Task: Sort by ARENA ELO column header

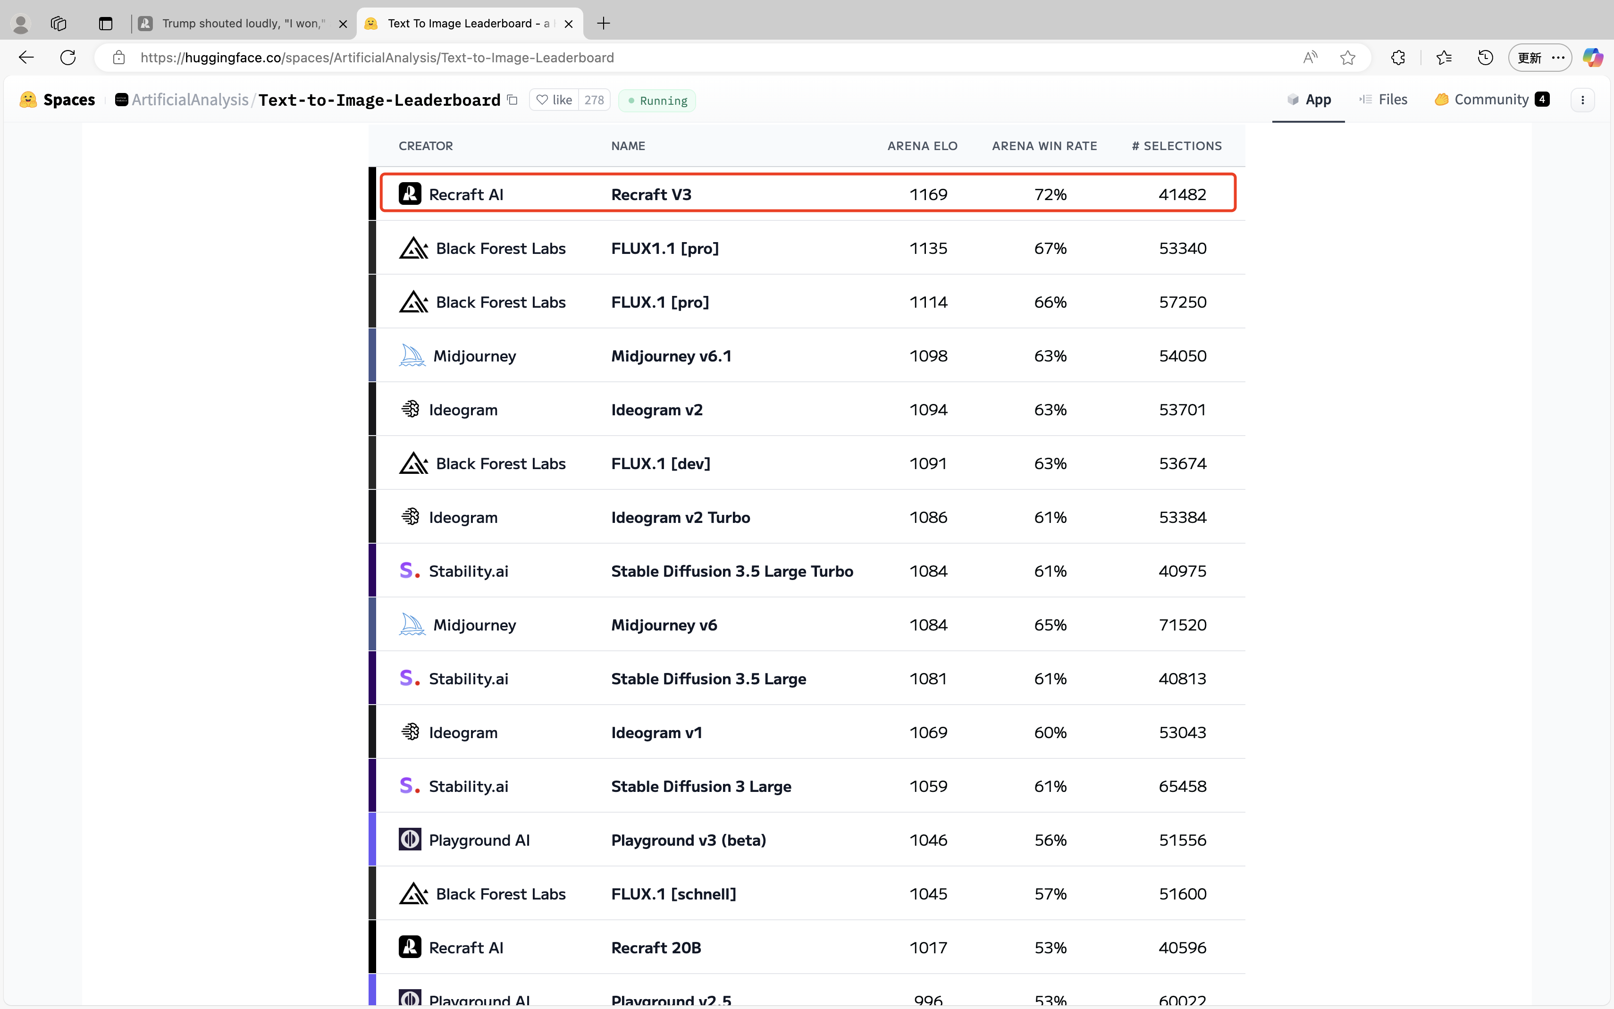Action: click(922, 145)
